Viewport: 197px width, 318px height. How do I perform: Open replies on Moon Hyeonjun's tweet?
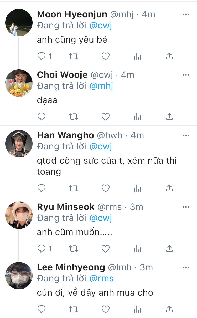click(45, 56)
